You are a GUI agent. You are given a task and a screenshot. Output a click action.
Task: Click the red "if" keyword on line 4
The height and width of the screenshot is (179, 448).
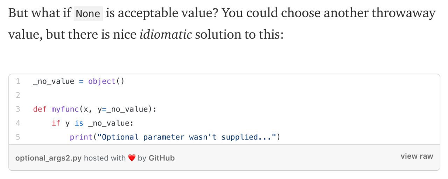click(56, 123)
